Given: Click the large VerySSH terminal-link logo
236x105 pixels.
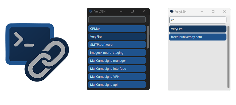Looking at the screenshot, I should (37, 52).
